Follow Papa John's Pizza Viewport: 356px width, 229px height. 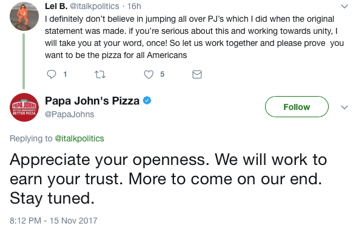(x=297, y=106)
